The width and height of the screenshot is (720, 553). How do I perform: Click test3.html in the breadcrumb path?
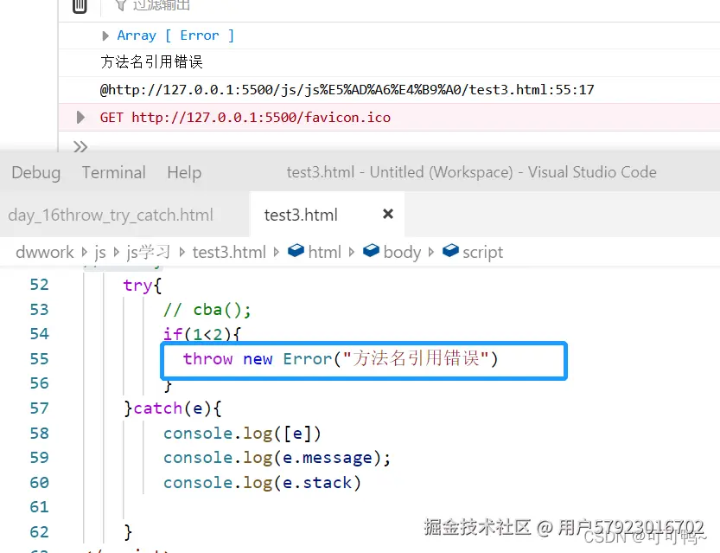click(229, 252)
